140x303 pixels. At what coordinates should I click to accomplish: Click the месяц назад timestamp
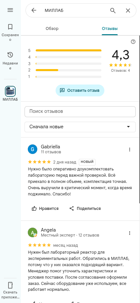(x=65, y=245)
